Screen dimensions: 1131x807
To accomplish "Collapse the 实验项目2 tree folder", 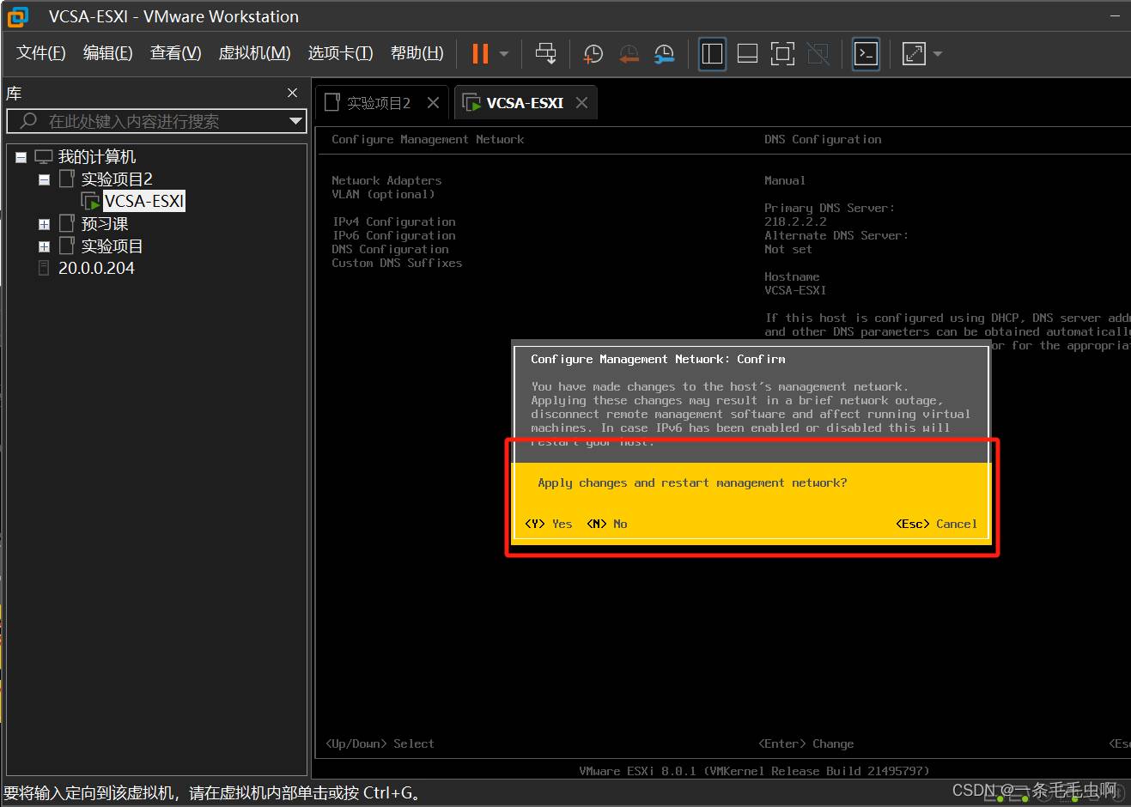I will (44, 179).
